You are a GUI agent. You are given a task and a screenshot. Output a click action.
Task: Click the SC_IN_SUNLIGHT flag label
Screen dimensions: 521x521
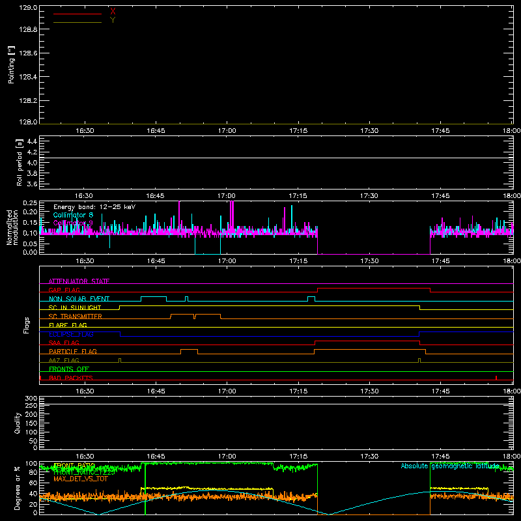tap(75, 307)
